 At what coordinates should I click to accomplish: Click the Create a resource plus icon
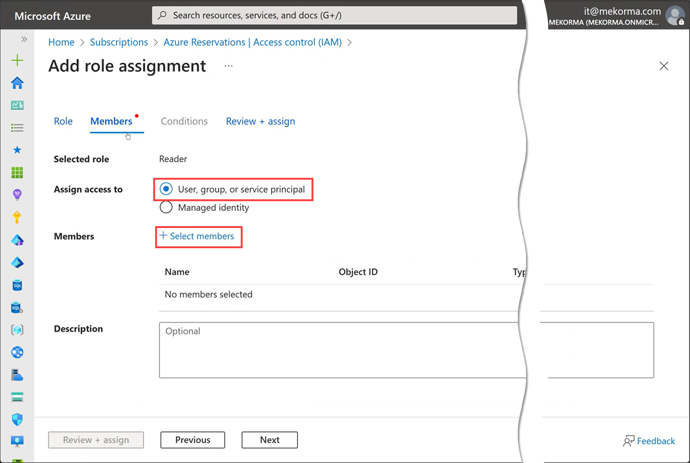point(17,60)
